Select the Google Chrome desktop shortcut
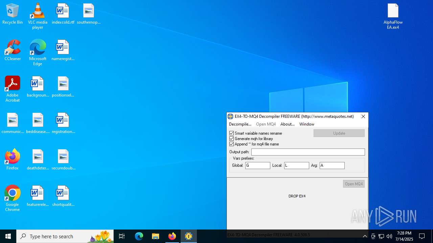Screen dimensions: 433x243 point(13,198)
